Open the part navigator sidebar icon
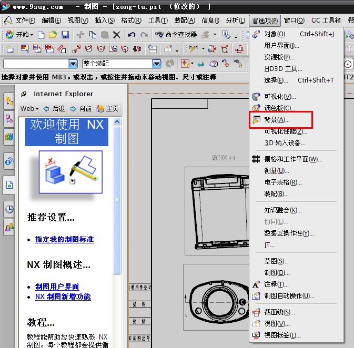Image resolution: width=354 pixels, height=348 pixels. (9, 119)
